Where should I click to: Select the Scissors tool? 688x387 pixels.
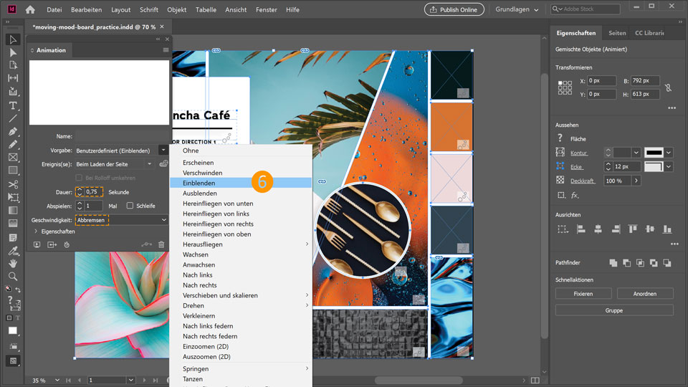click(x=13, y=184)
